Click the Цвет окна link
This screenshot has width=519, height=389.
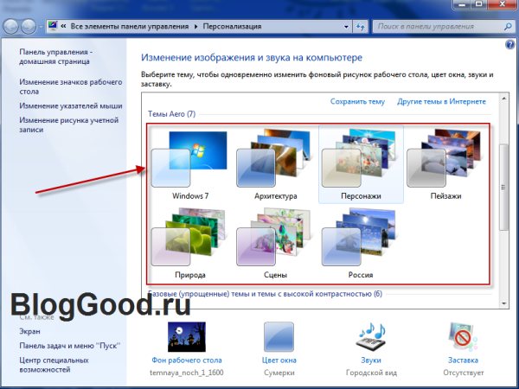click(x=279, y=360)
